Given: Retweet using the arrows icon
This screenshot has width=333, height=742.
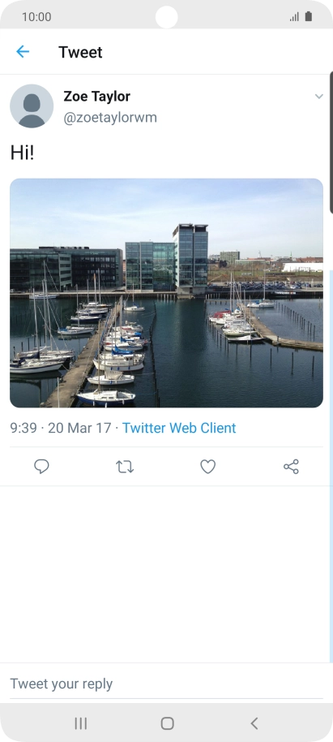Looking at the screenshot, I should tap(125, 467).
